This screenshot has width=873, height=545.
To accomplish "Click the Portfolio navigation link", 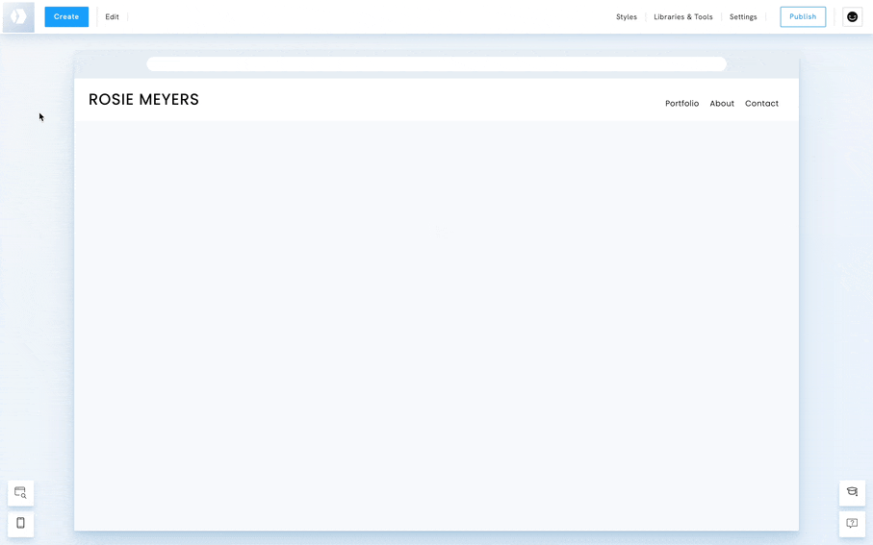I will (681, 104).
